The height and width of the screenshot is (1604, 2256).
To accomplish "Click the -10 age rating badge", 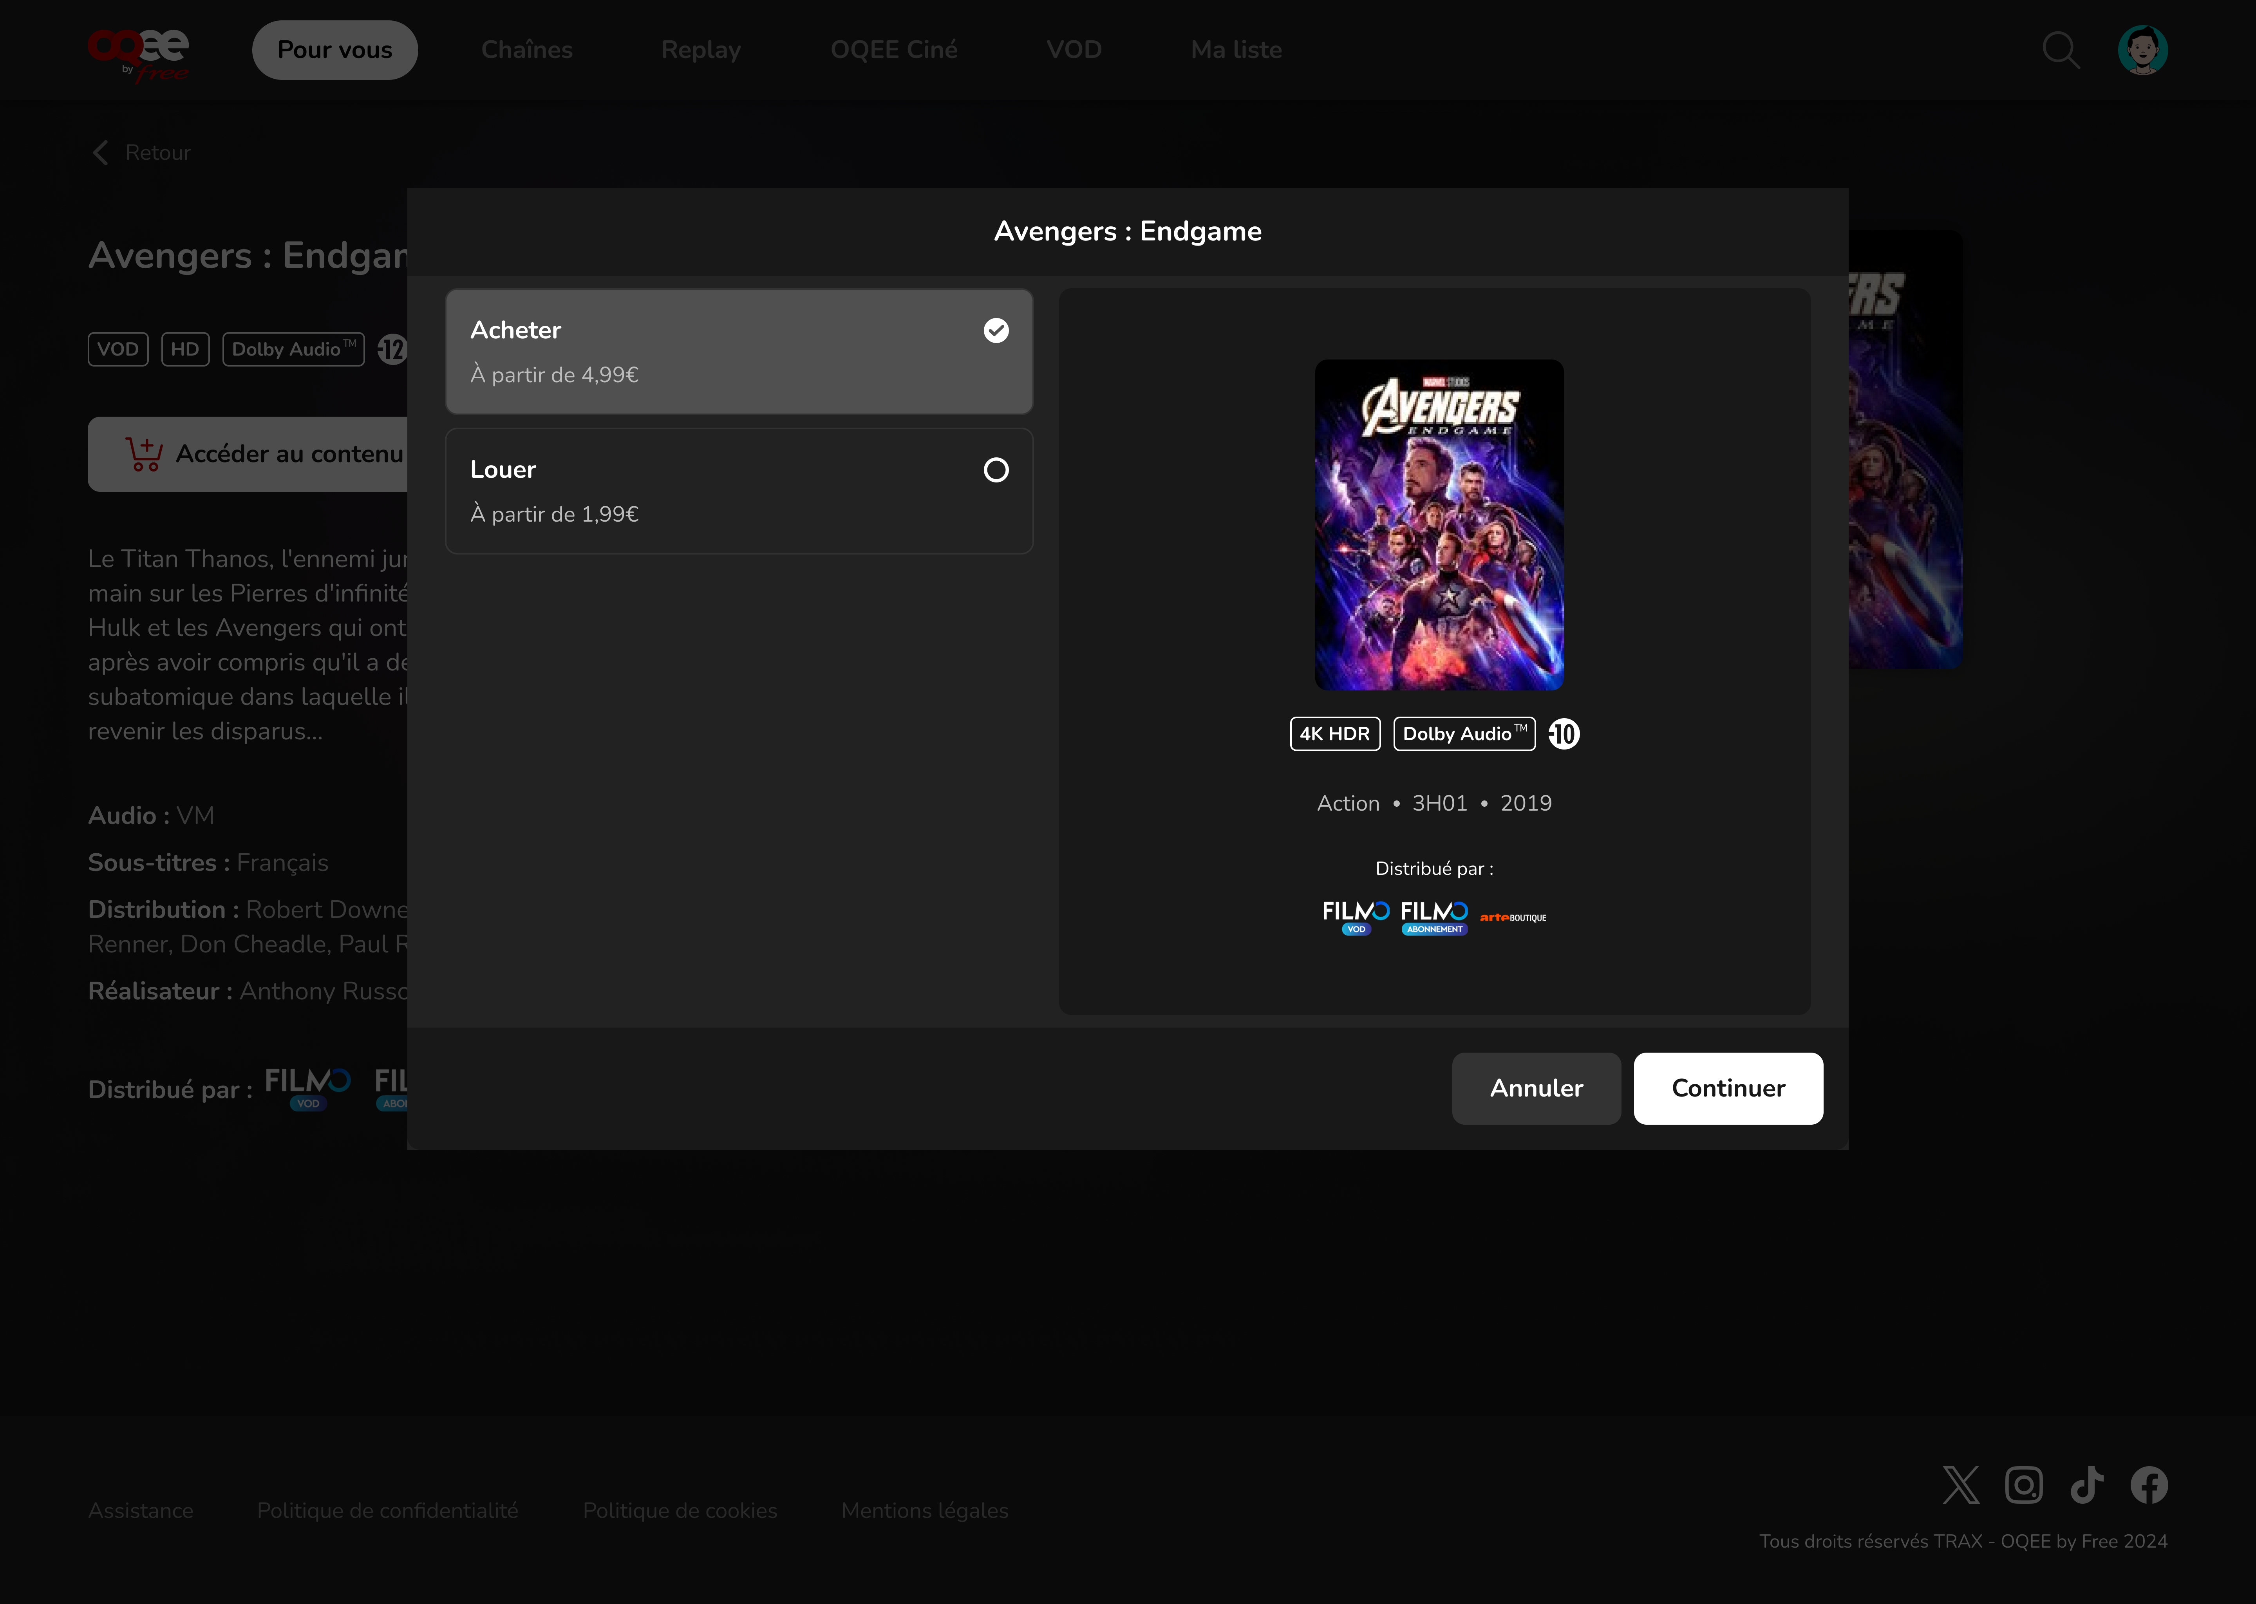I will click(1564, 734).
